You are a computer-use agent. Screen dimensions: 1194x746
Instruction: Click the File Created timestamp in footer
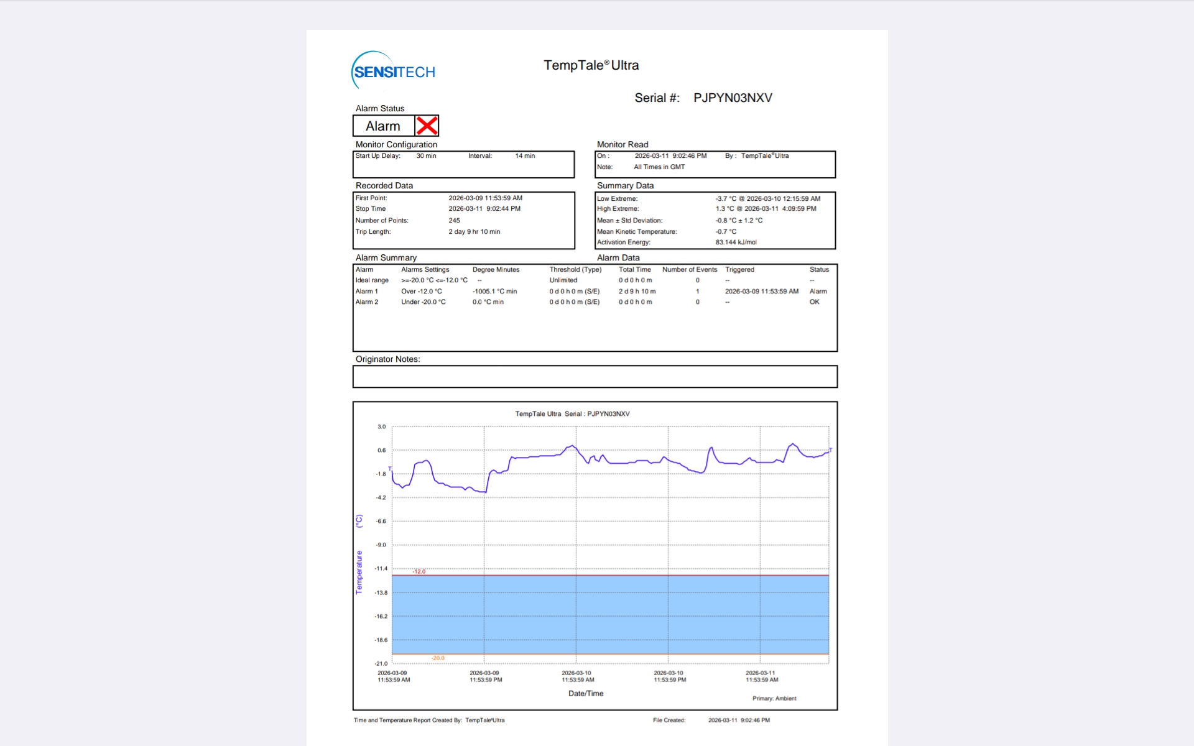click(x=739, y=720)
